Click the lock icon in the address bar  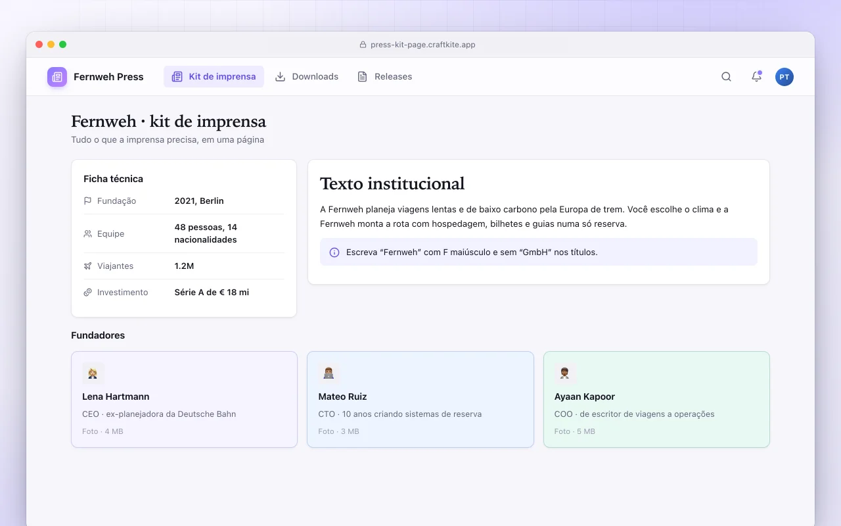click(x=363, y=45)
